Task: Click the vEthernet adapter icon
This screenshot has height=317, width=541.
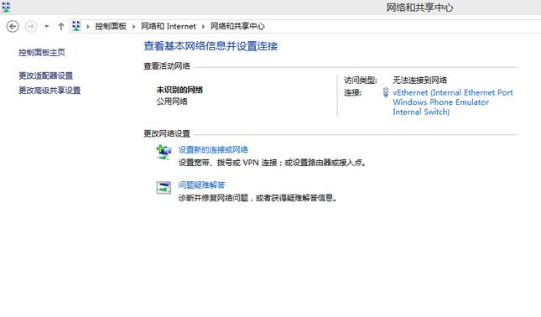Action: (x=386, y=92)
